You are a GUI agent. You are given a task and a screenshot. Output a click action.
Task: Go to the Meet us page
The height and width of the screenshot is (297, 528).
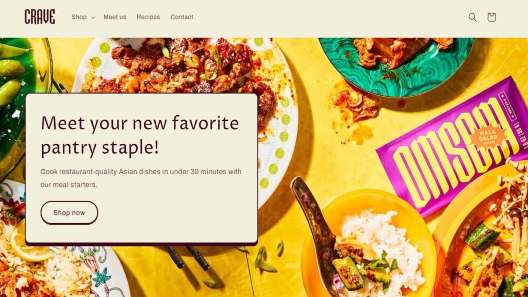coord(115,17)
